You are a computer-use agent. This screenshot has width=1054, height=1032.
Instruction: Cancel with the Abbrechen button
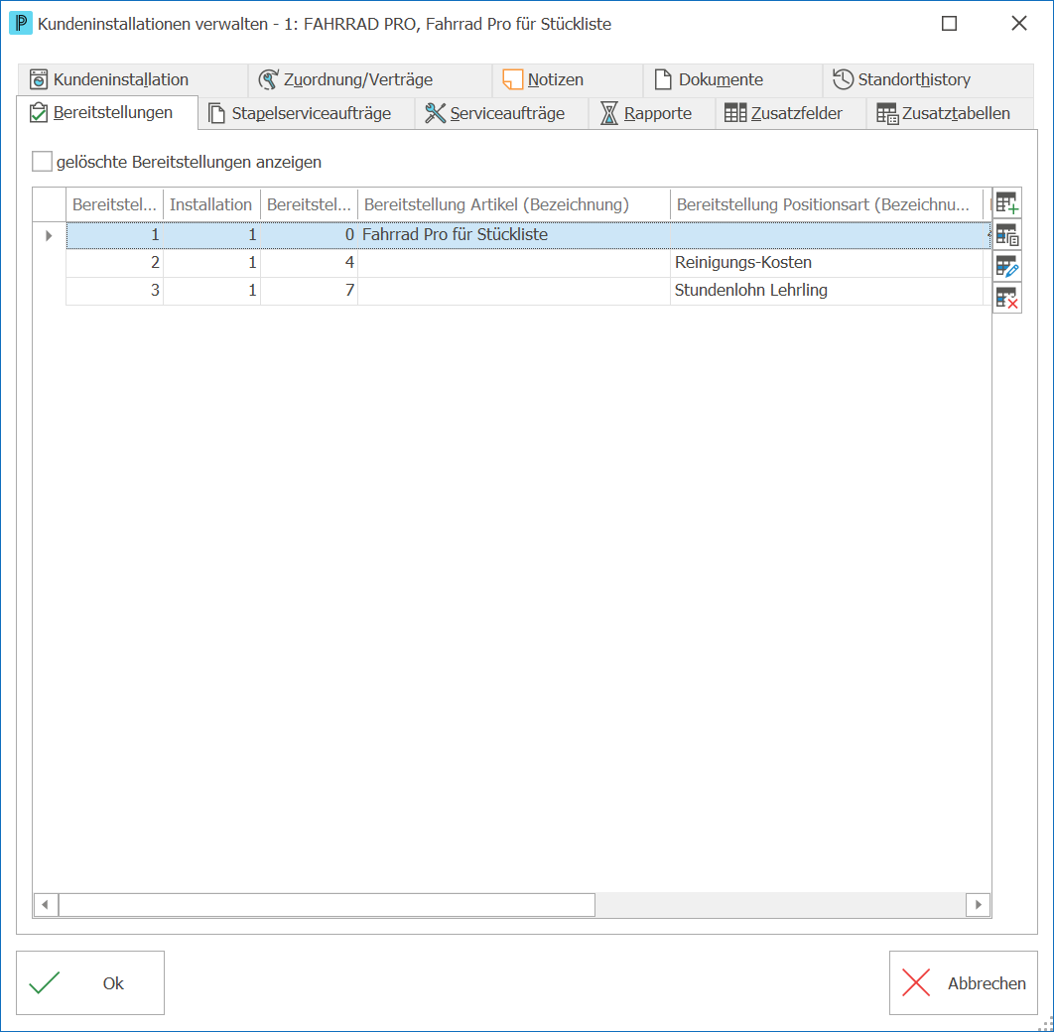[x=964, y=983]
